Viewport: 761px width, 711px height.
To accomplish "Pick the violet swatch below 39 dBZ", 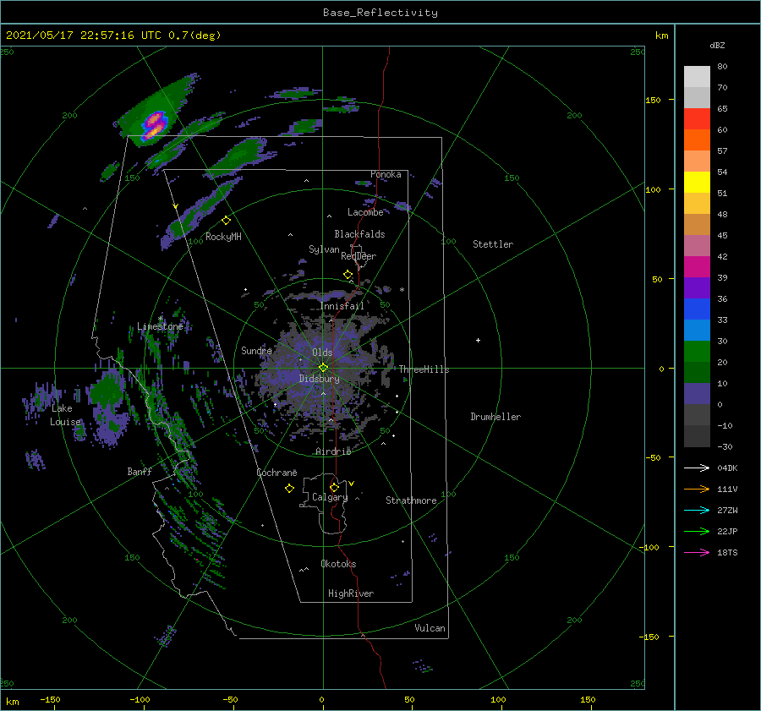I will 697,287.
